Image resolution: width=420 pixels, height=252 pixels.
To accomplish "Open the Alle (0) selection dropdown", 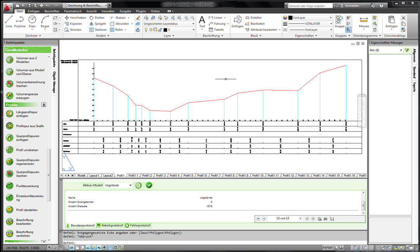I will point(386,50).
